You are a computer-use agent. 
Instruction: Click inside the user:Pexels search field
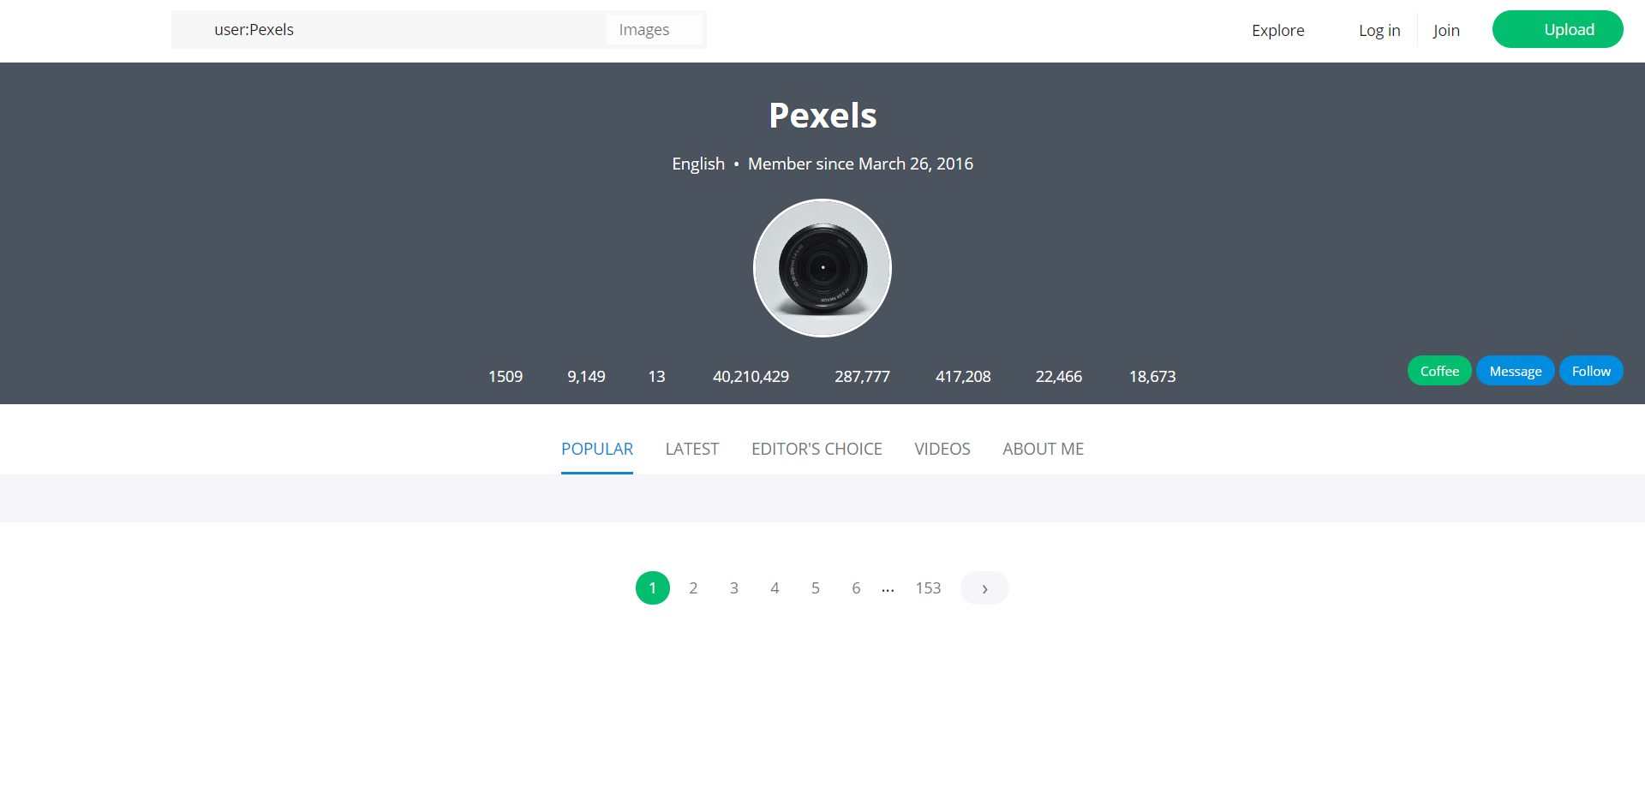tap(386, 29)
